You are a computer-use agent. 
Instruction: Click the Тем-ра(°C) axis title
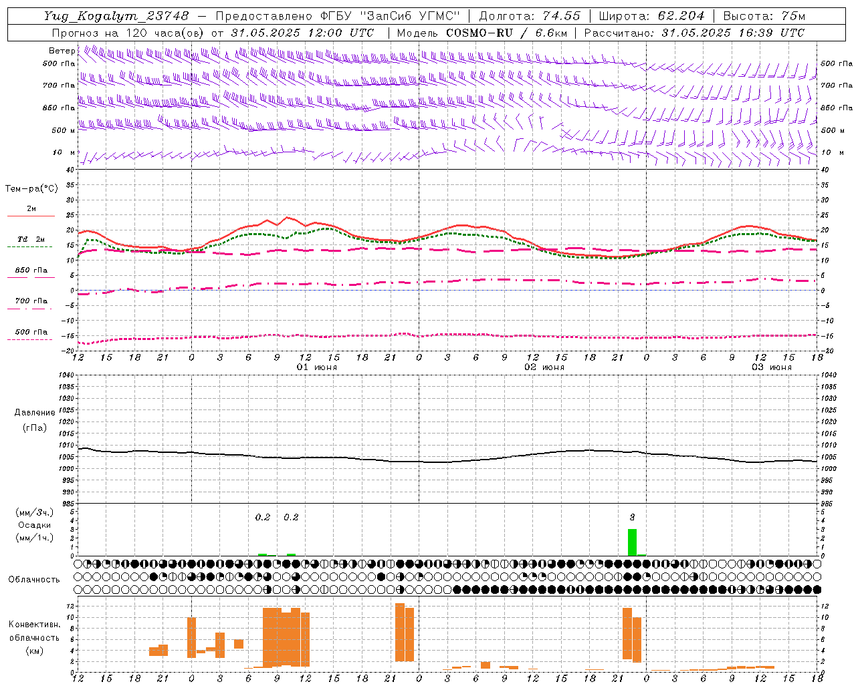click(31, 189)
